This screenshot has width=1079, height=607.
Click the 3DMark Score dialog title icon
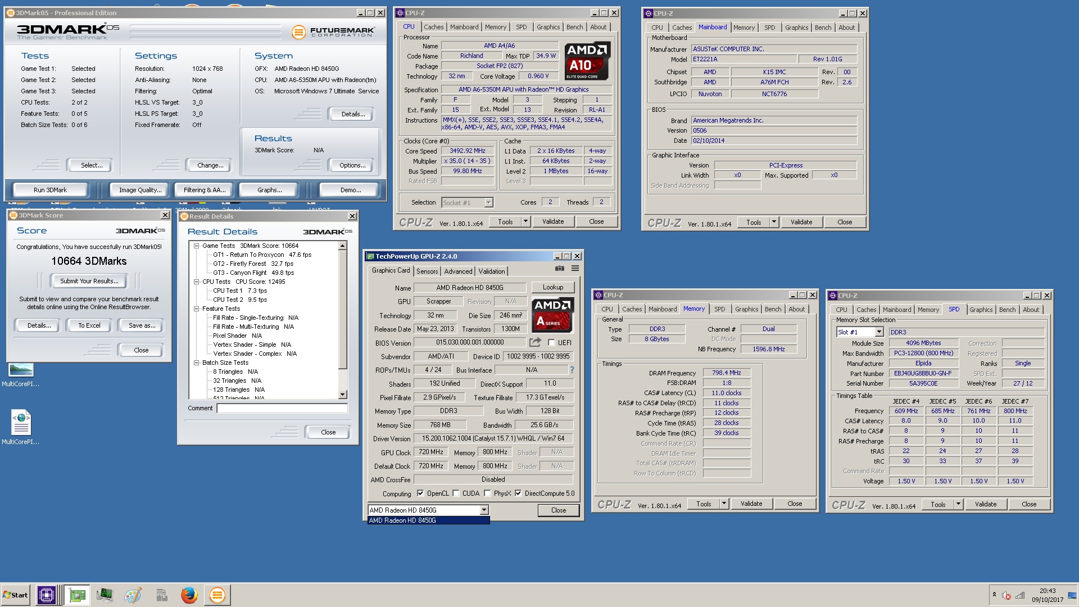[x=13, y=215]
